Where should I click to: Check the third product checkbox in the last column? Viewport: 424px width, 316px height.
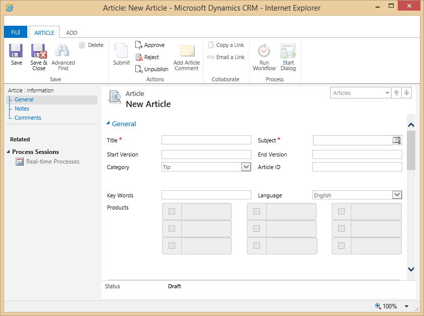(342, 245)
